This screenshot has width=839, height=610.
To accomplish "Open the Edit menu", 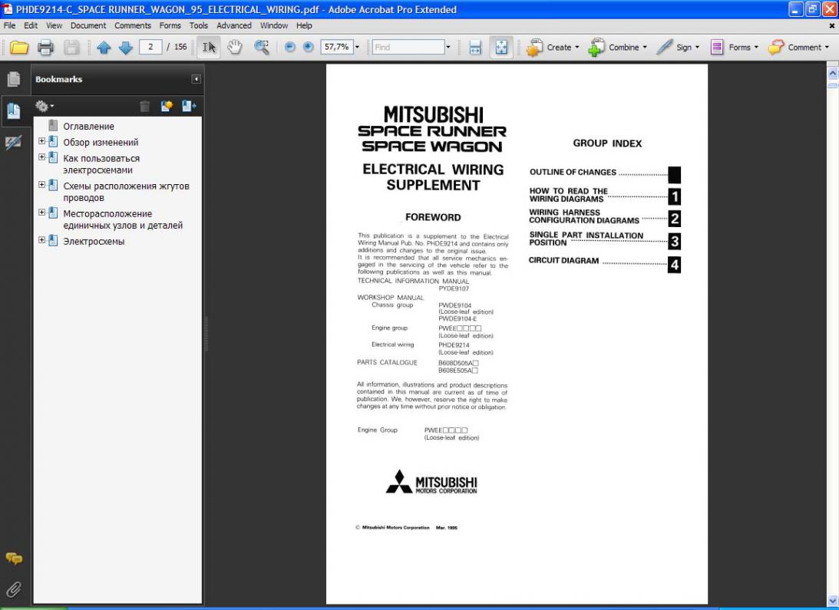I will 31,25.
